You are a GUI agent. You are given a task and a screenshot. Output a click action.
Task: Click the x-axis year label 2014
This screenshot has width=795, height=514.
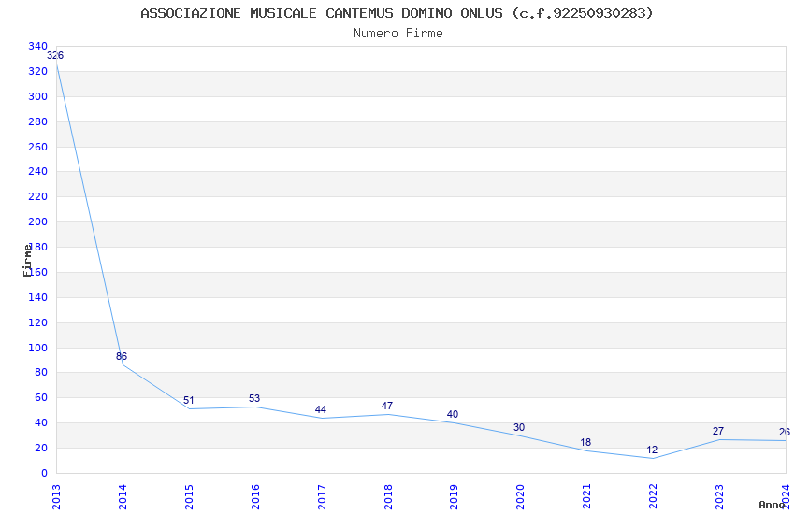[x=123, y=497]
